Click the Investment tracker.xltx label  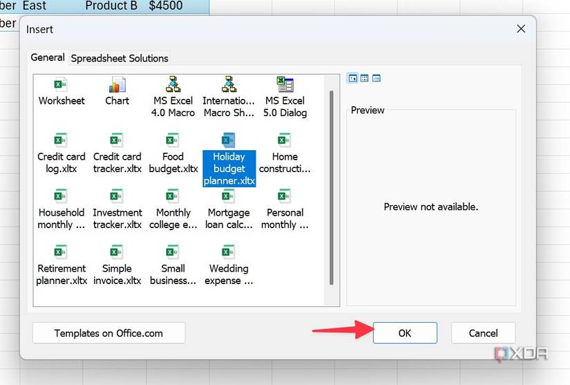[117, 218]
